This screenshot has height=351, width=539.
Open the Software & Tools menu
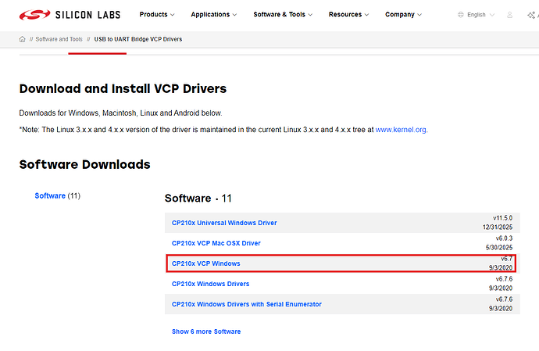point(283,14)
